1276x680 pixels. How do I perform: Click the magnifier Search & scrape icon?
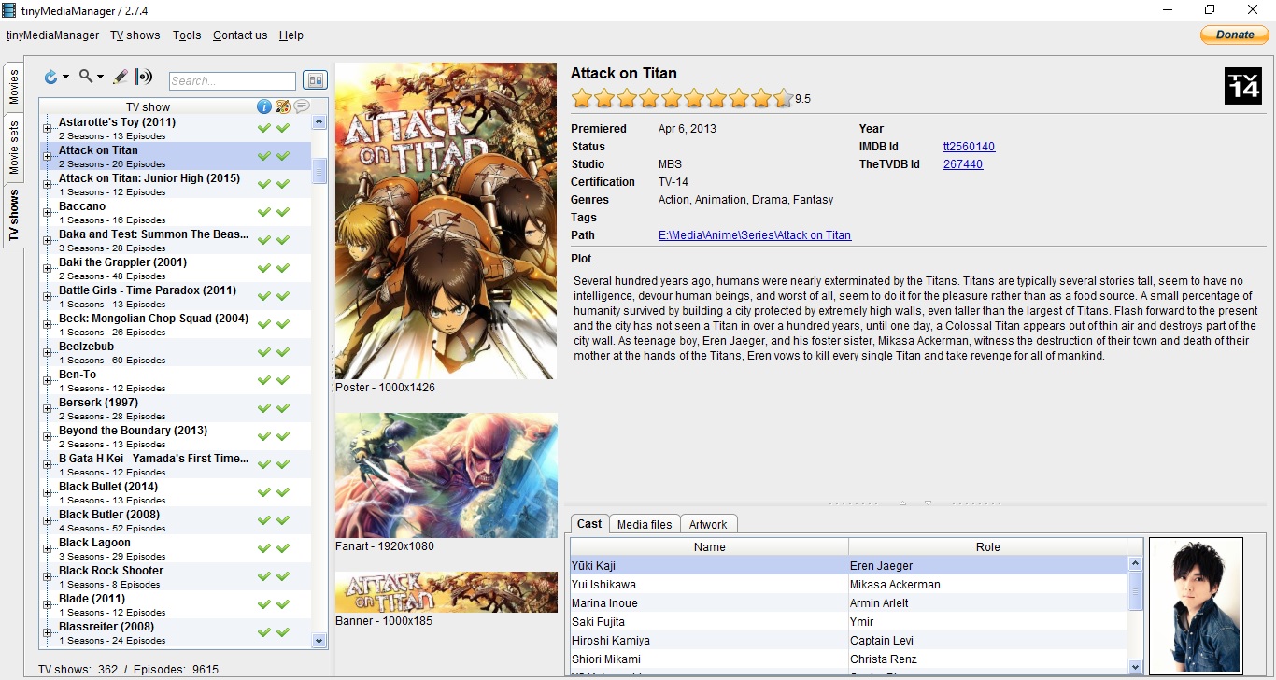[86, 77]
